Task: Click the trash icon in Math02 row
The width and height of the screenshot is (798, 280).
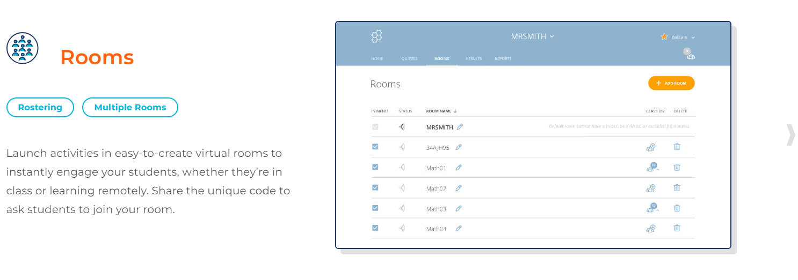Action: coord(677,187)
